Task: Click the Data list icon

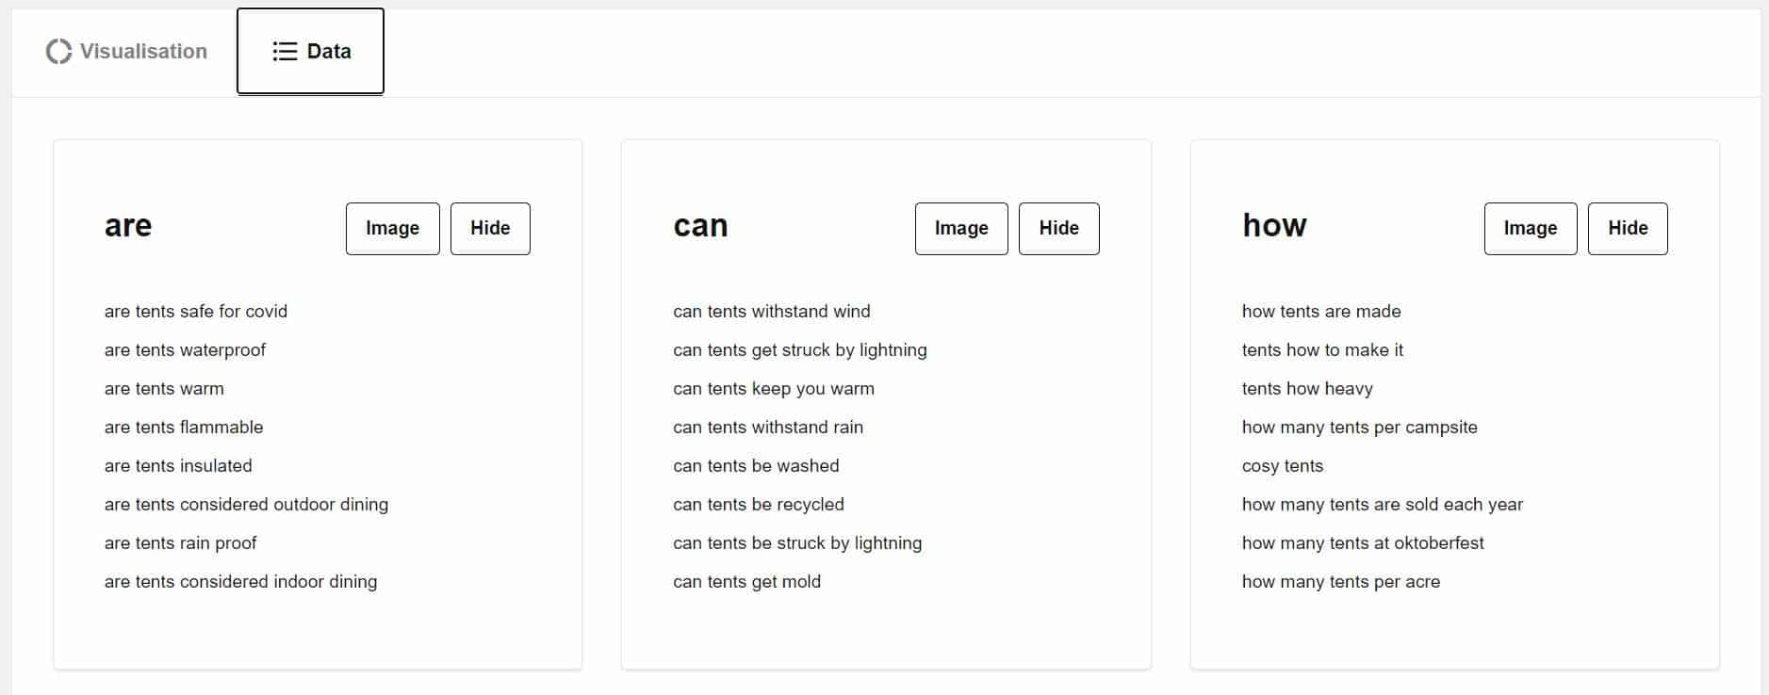Action: pos(285,51)
